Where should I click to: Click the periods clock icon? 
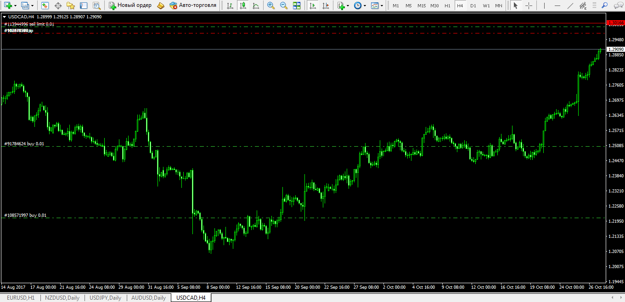pyautogui.click(x=357, y=5)
